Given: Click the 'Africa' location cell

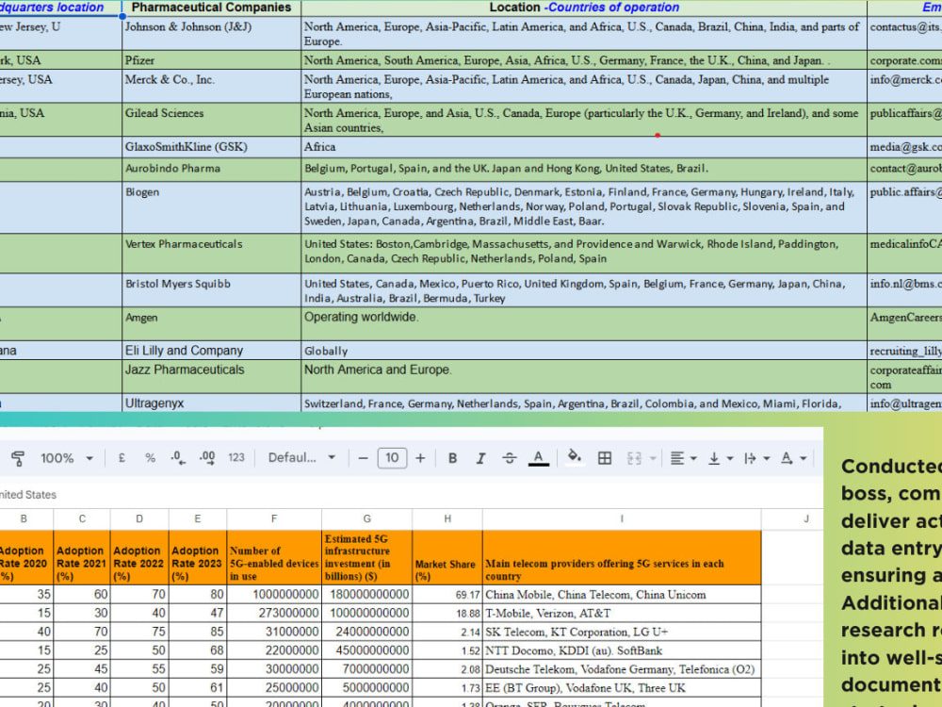Looking at the screenshot, I should [x=584, y=147].
